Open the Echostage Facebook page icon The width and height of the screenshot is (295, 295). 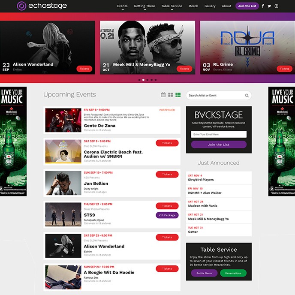click(263, 6)
